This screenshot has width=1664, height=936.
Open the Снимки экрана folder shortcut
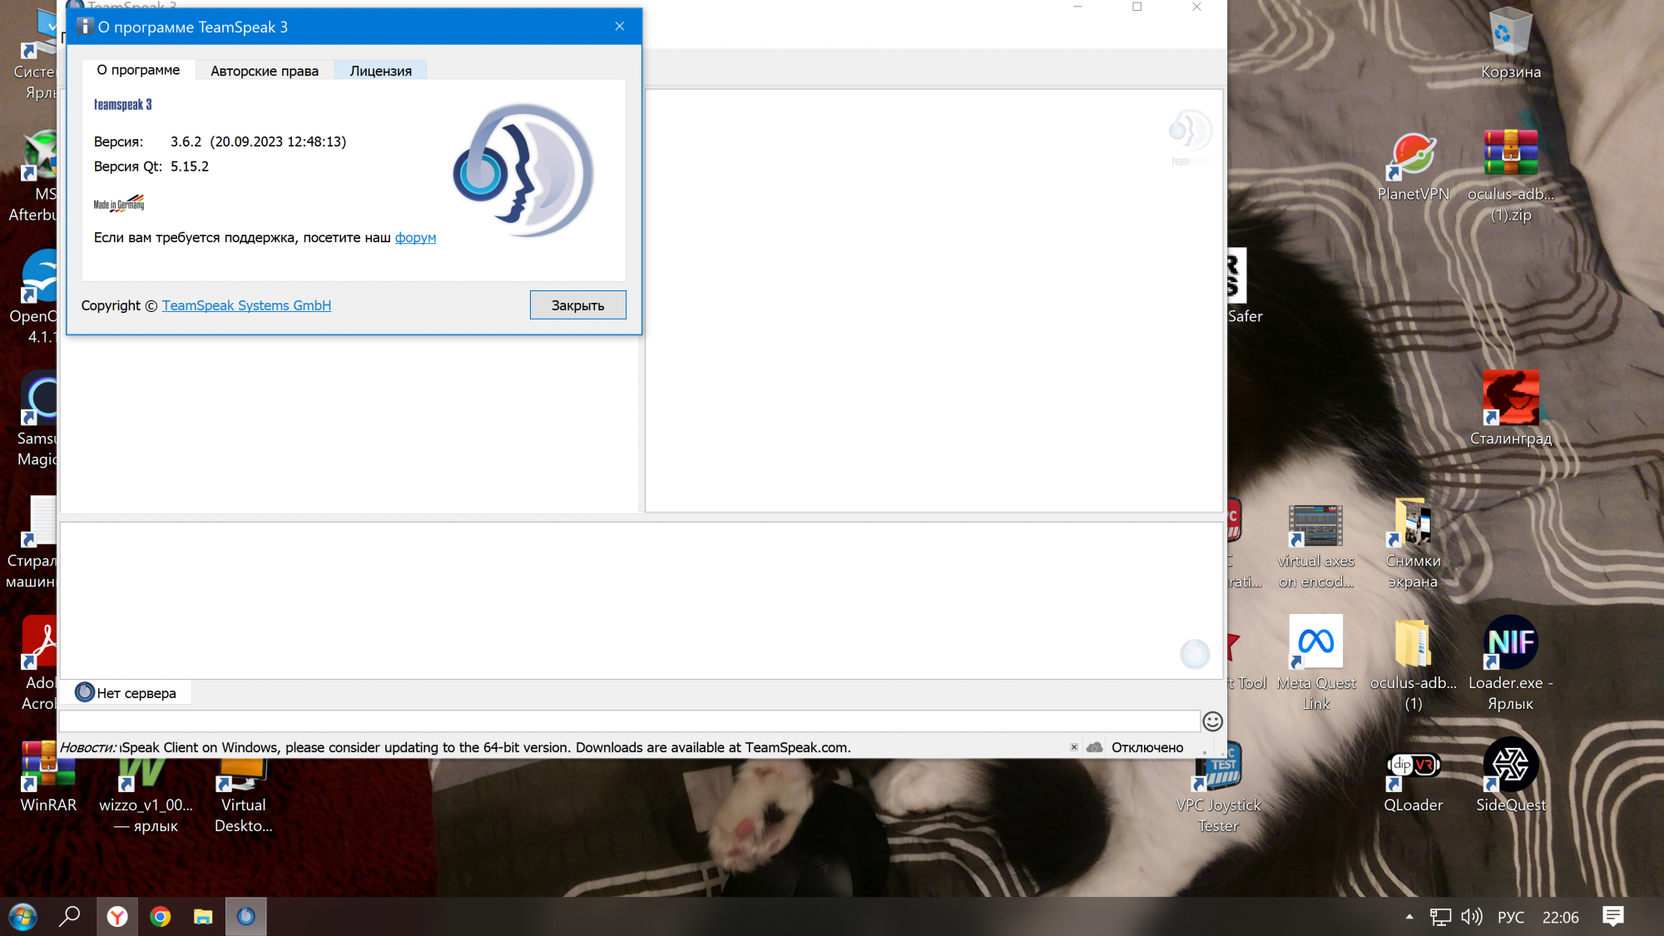[1413, 544]
